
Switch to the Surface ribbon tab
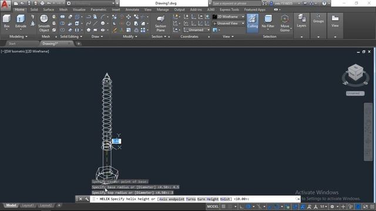[x=48, y=9]
